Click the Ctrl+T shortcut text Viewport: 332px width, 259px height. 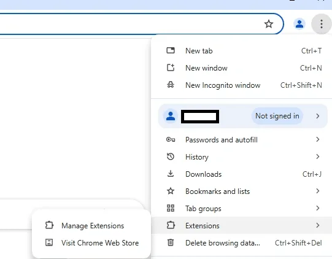[x=311, y=51]
